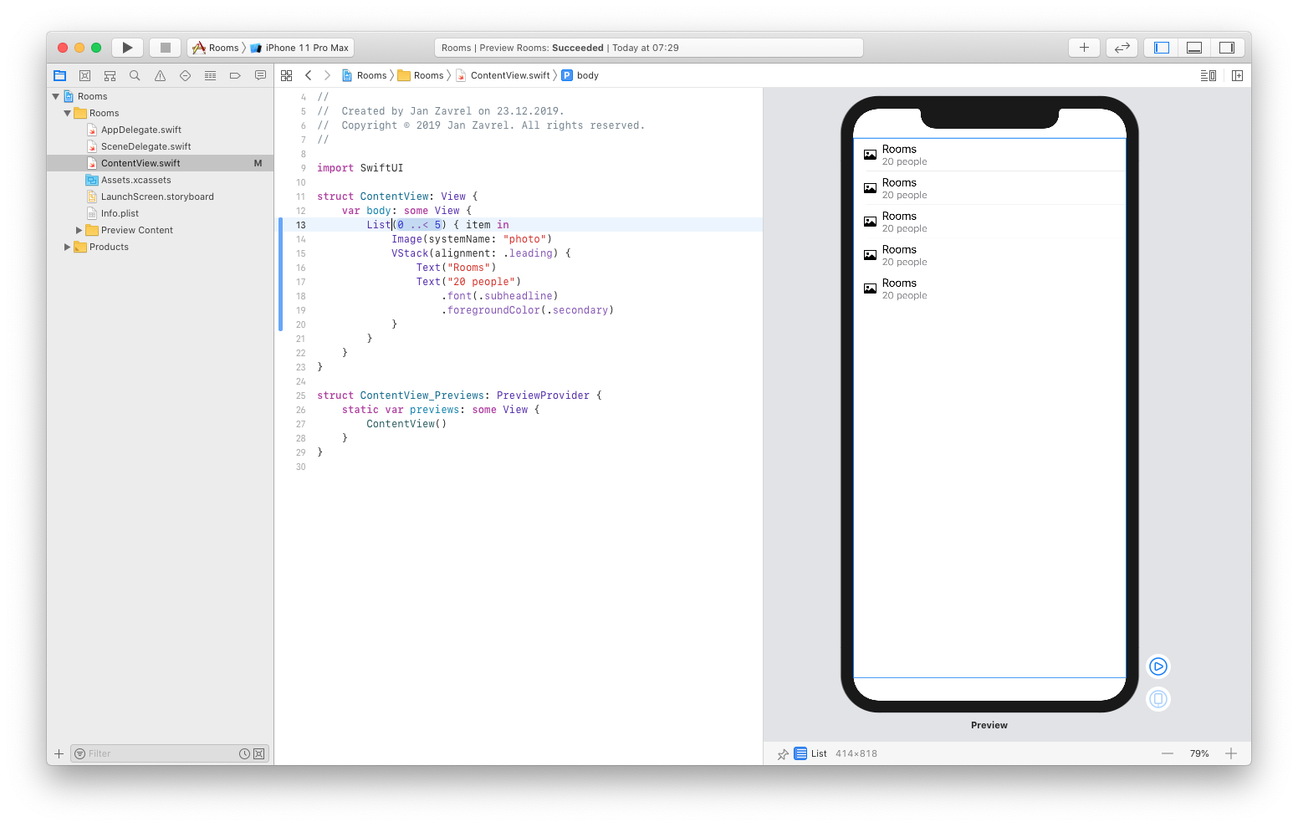
Task: Show the Debug area panel
Action: (1193, 47)
